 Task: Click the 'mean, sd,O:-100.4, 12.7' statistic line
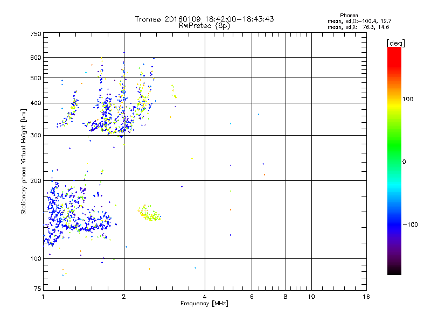coord(359,21)
